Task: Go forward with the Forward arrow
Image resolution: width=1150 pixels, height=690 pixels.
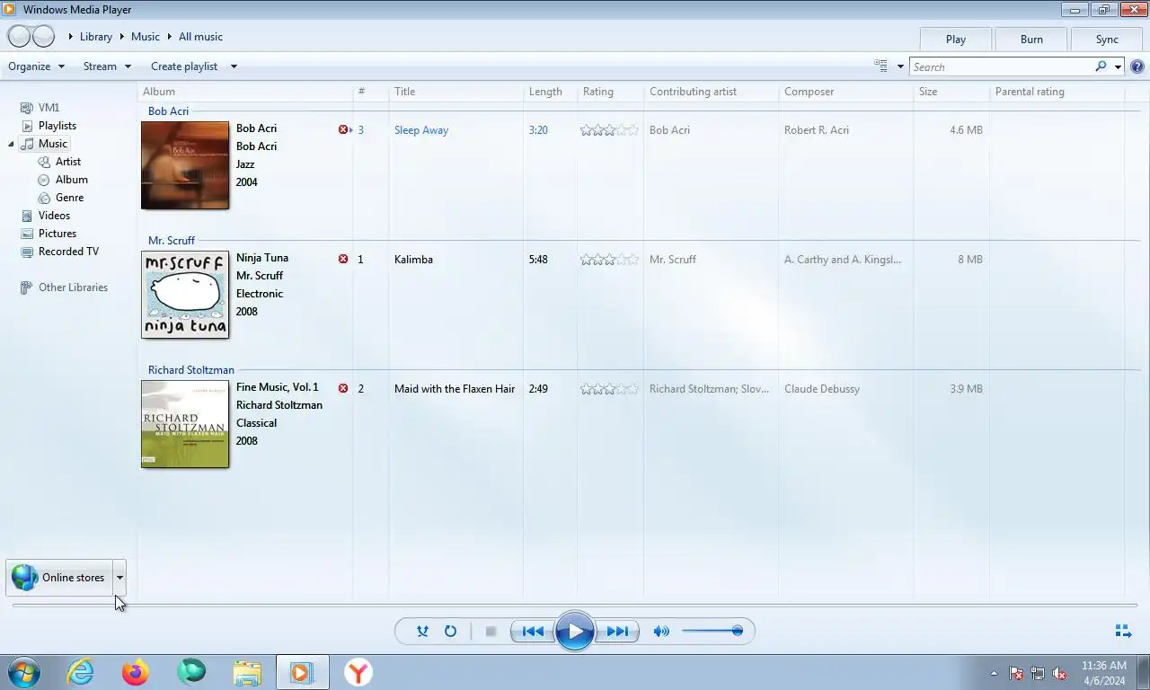Action: pos(43,37)
